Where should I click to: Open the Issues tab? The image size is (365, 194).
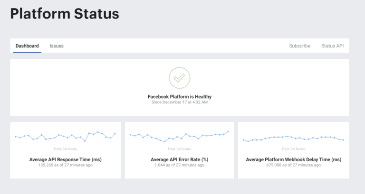(x=57, y=46)
